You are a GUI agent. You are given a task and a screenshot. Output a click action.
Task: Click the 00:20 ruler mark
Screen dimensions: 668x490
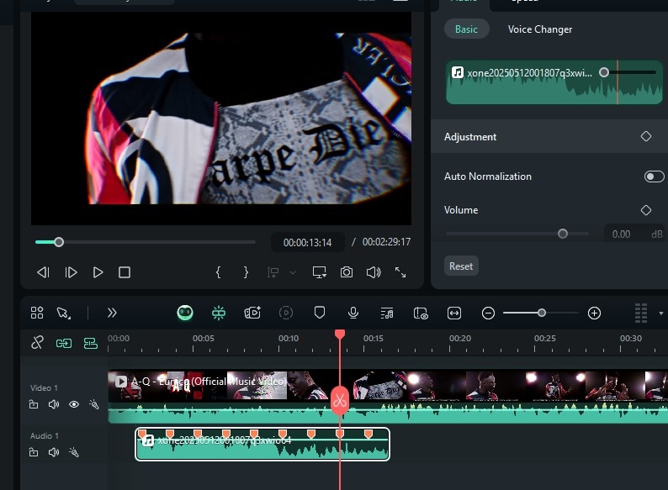460,339
